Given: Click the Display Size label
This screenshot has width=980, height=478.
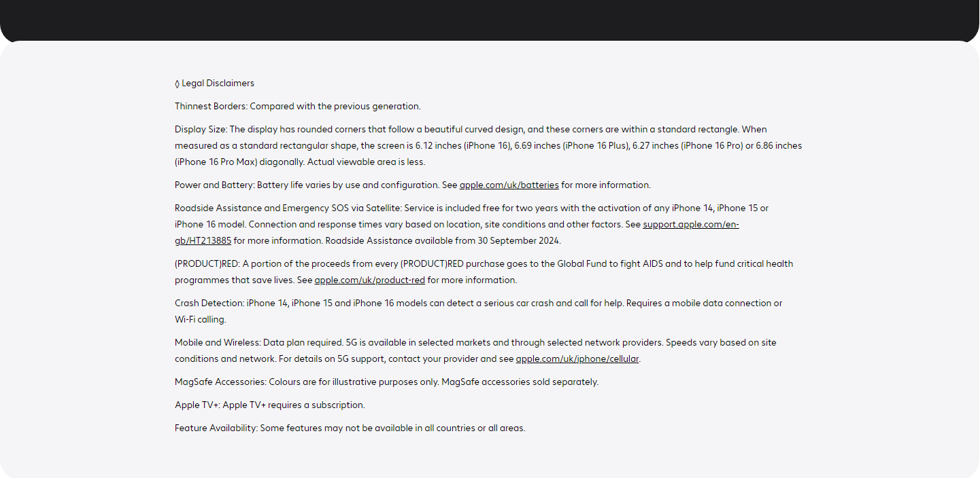Looking at the screenshot, I should [x=201, y=129].
